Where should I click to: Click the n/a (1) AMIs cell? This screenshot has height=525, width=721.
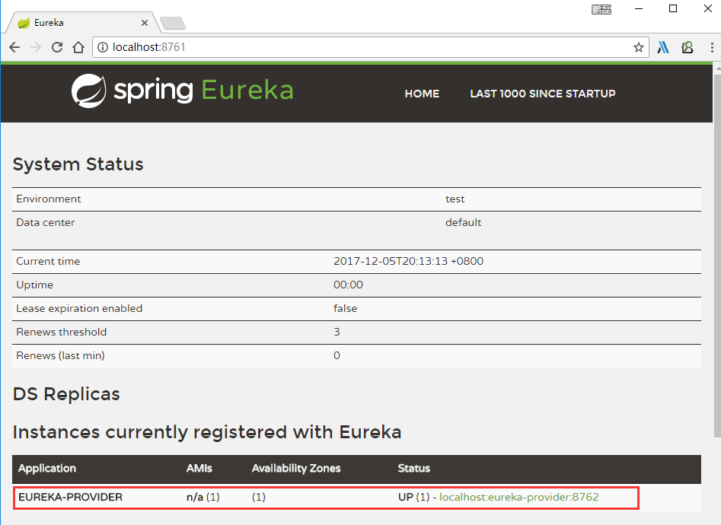[x=203, y=497]
